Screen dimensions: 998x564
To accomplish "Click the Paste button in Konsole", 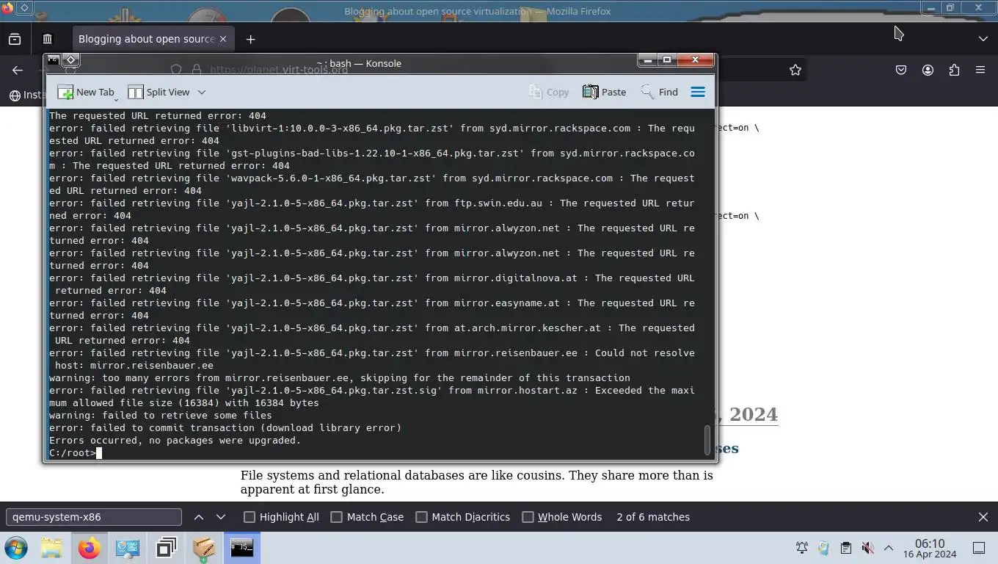I will [605, 92].
